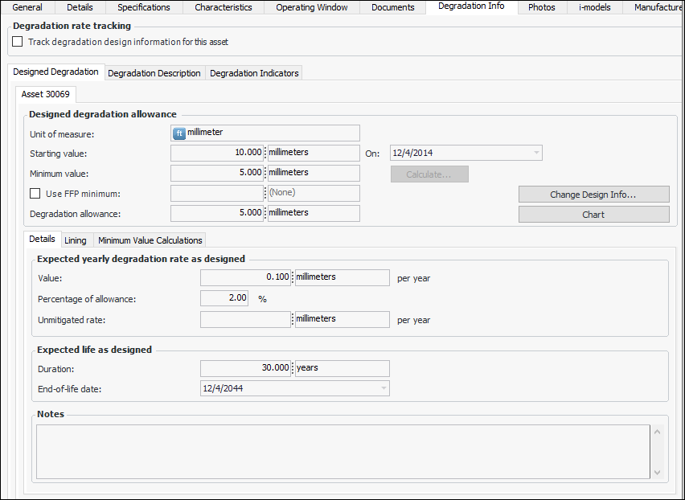
Task: Enable Track degradation design information checkbox
Action: click(18, 42)
